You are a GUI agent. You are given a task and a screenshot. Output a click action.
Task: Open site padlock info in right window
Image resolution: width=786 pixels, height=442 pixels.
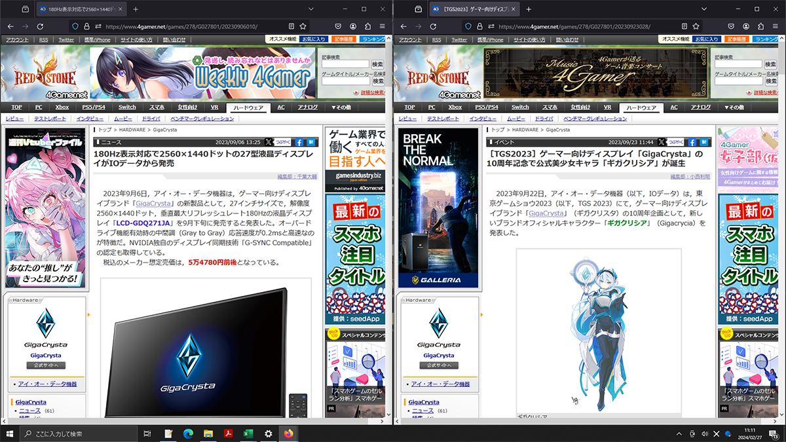479,26
